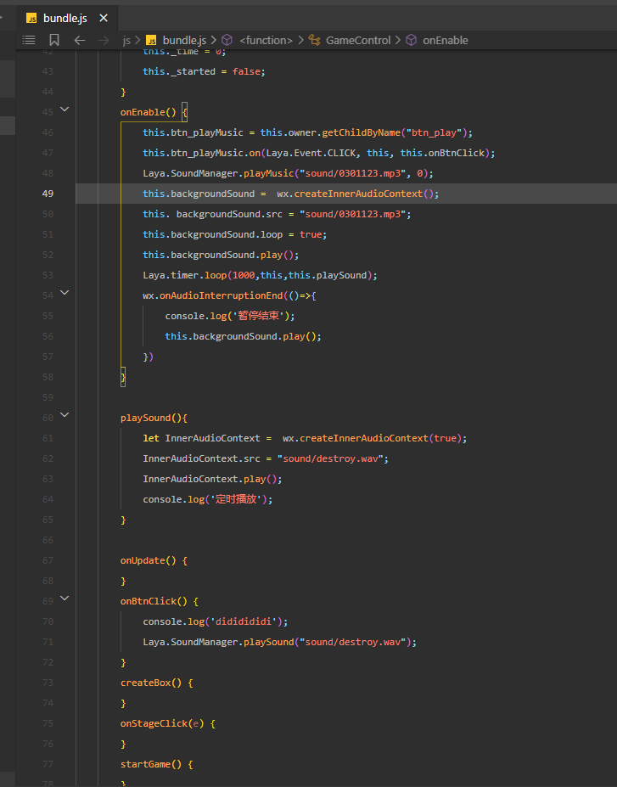Click 'getChildByName' on line 46
Image resolution: width=617 pixels, height=787 pixels.
362,132
